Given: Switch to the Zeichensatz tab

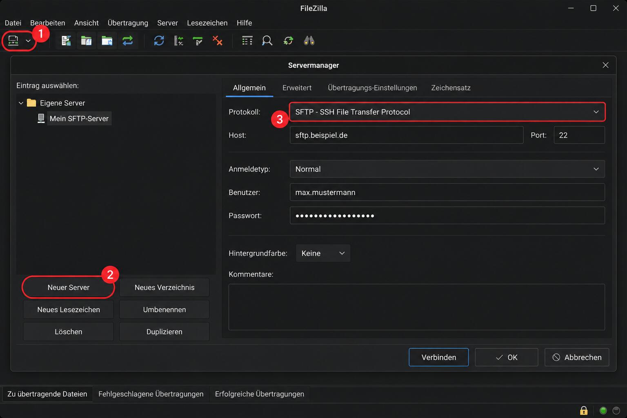Looking at the screenshot, I should click(x=451, y=88).
